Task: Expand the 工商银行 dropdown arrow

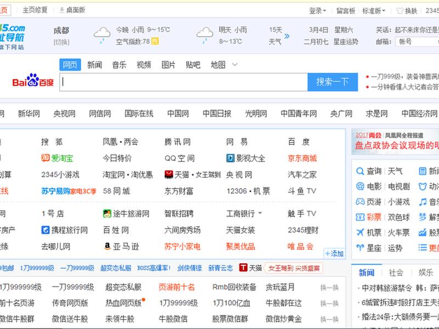Action: 260,213
